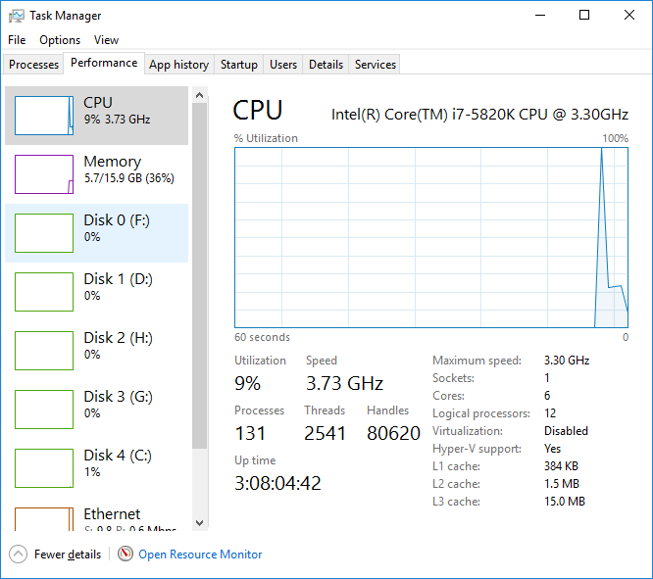Screen dimensions: 653x579
Task: Open the Details tab
Action: coord(326,65)
